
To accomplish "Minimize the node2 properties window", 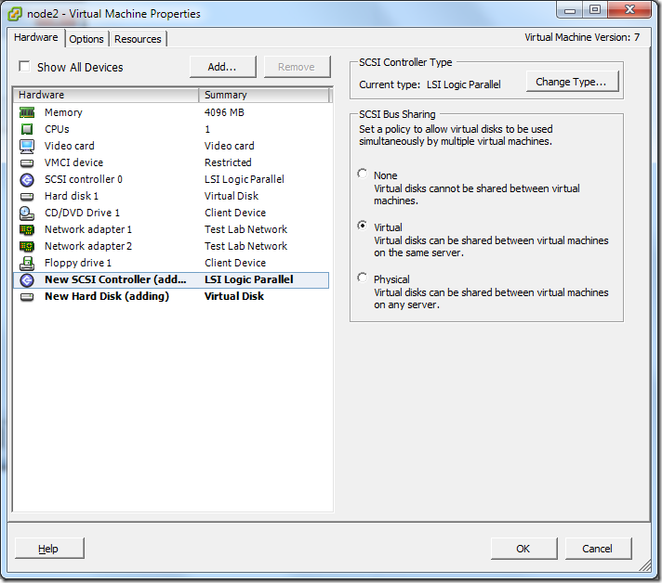I will [570, 9].
